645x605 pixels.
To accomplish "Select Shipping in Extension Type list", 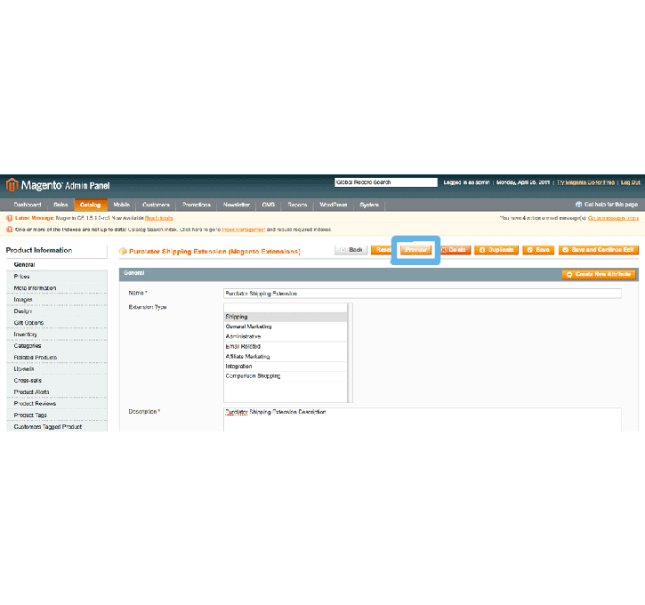I will pyautogui.click(x=286, y=317).
